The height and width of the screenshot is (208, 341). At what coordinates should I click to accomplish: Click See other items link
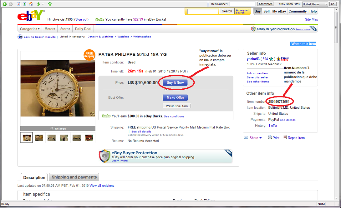coord(258,82)
